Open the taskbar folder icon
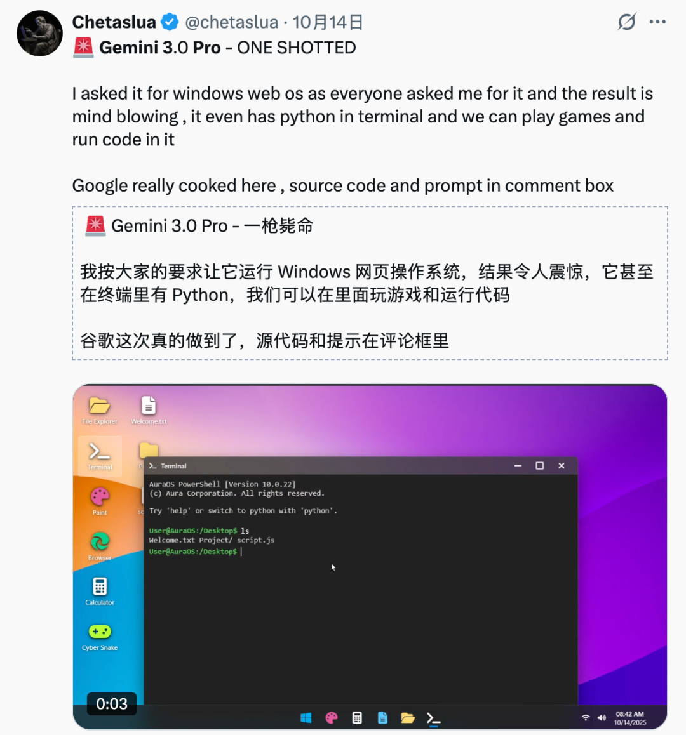The height and width of the screenshot is (735, 686). 407,718
